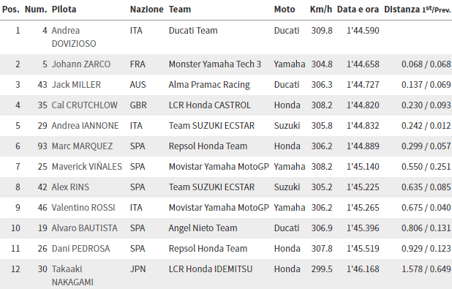This screenshot has width=452, height=289.
Task: Select Johann ZARCO in the table
Action: tap(81, 64)
